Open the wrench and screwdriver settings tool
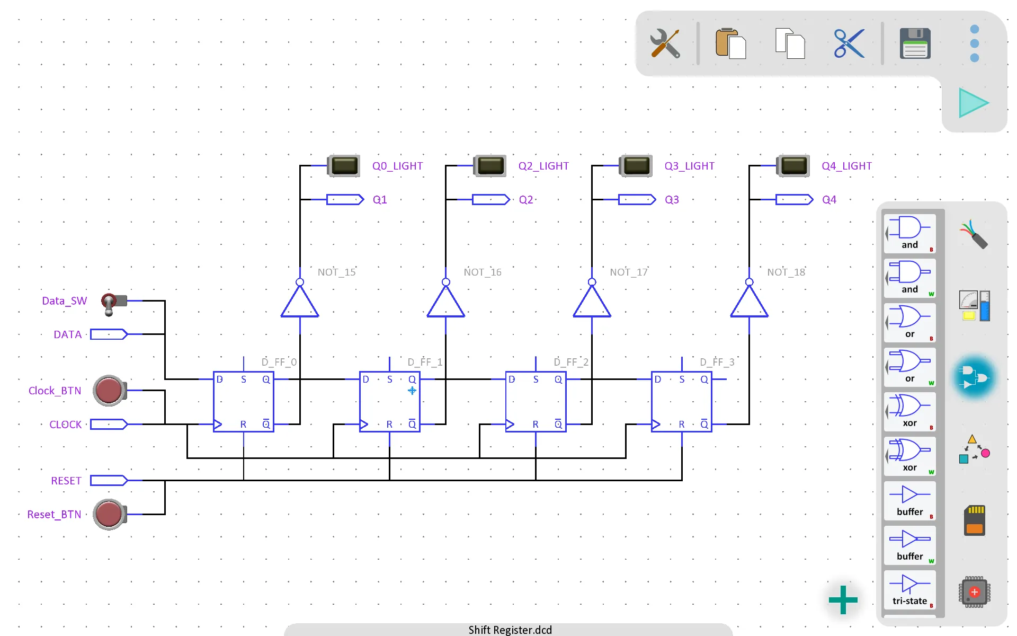This screenshot has width=1017, height=636. tap(665, 43)
